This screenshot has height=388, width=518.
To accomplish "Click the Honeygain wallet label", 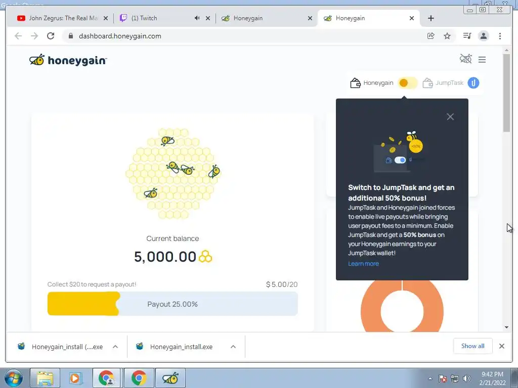I will tap(378, 83).
